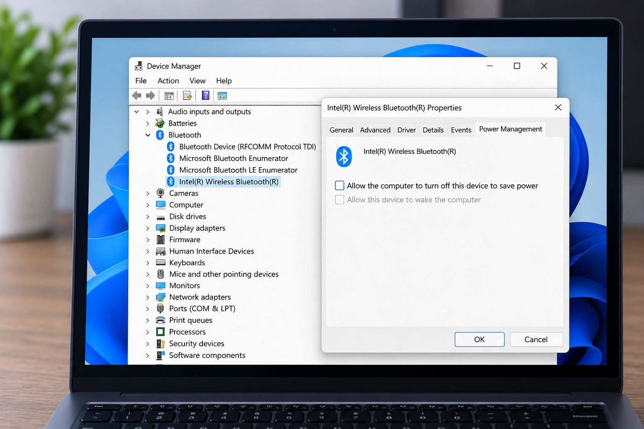This screenshot has width=644, height=429.
Task: Click the Display adapters category icon
Action: point(161,228)
